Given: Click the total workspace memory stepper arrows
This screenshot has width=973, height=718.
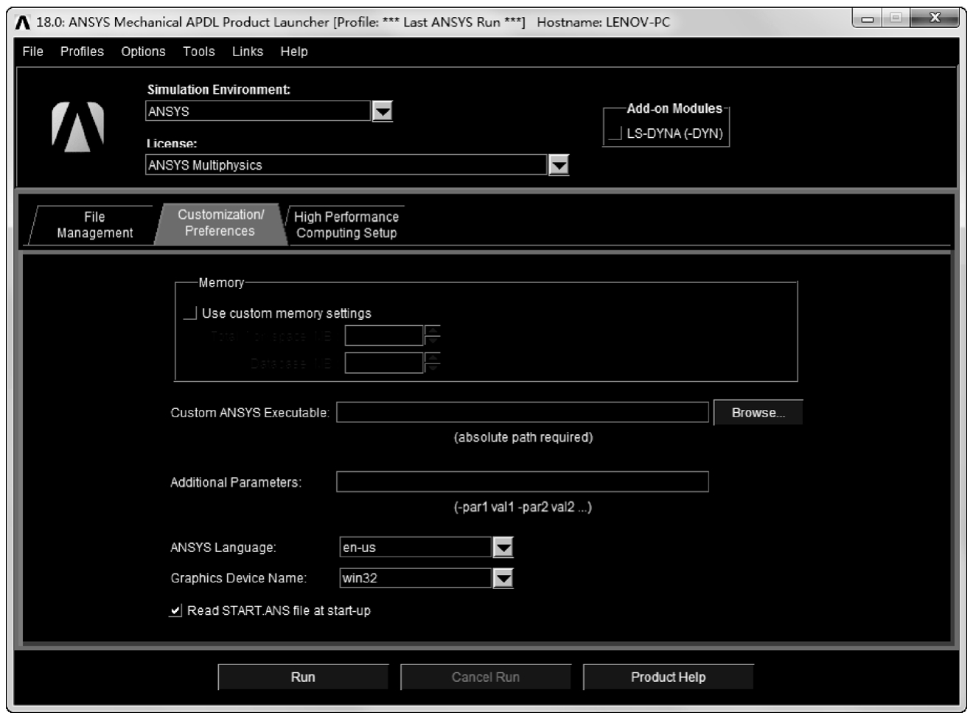Looking at the screenshot, I should pos(433,335).
